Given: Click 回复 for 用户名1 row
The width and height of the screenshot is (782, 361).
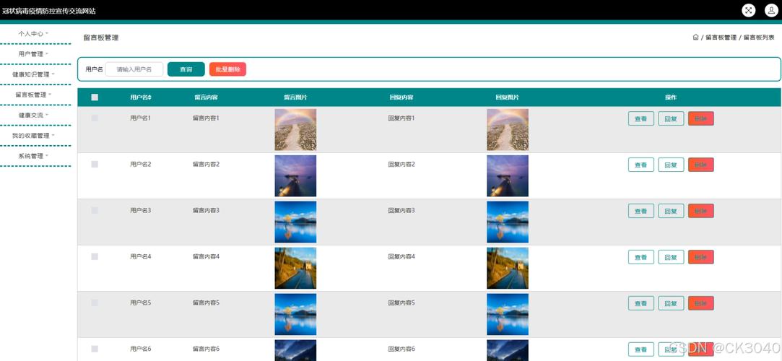Looking at the screenshot, I should pos(671,118).
